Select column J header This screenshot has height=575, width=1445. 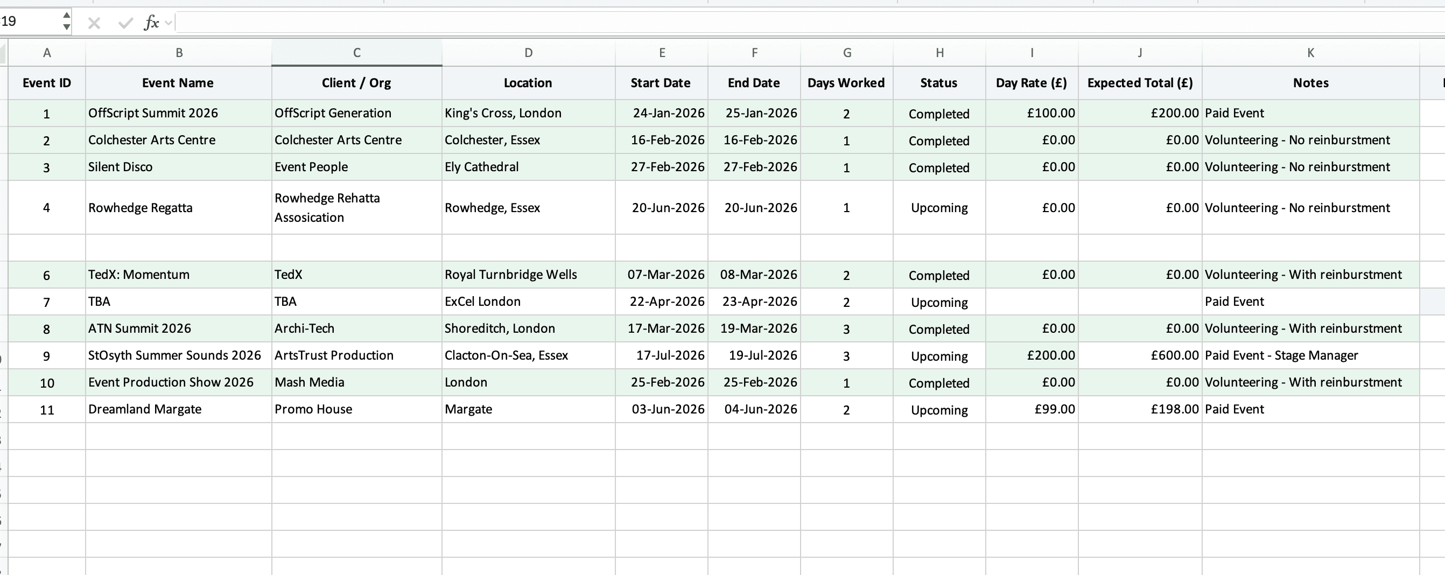tap(1140, 53)
